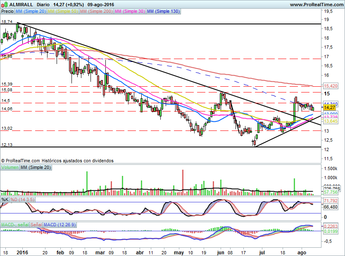Screen dimensions: 345x256
Task: Click the Diario timeframe label
Action: 43,5
